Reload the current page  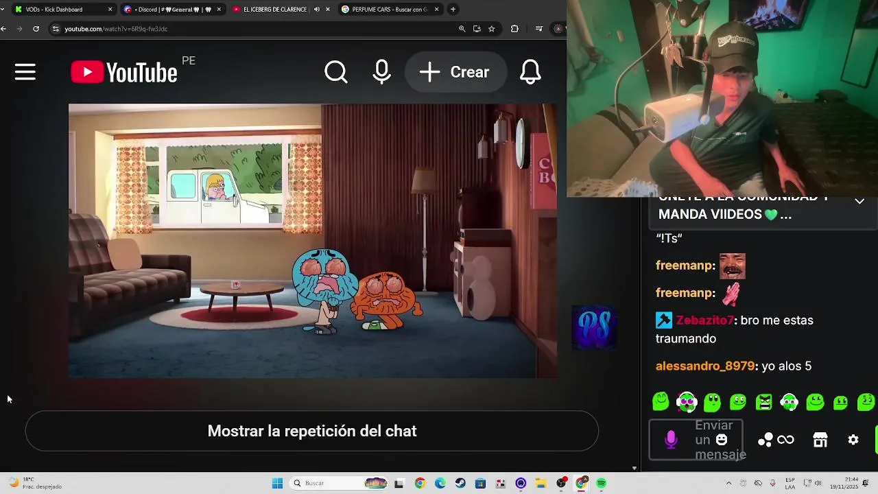[36, 29]
